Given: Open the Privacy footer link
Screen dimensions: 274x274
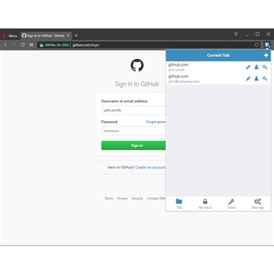Looking at the screenshot, I should [x=123, y=198].
